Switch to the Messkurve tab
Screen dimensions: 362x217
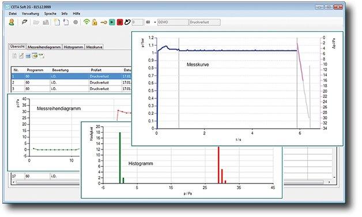[x=94, y=47]
